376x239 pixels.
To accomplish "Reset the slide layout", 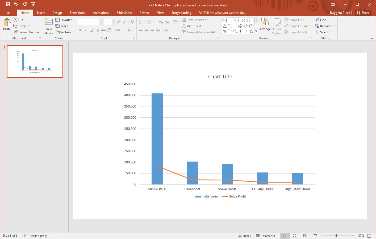I will pos(62,26).
